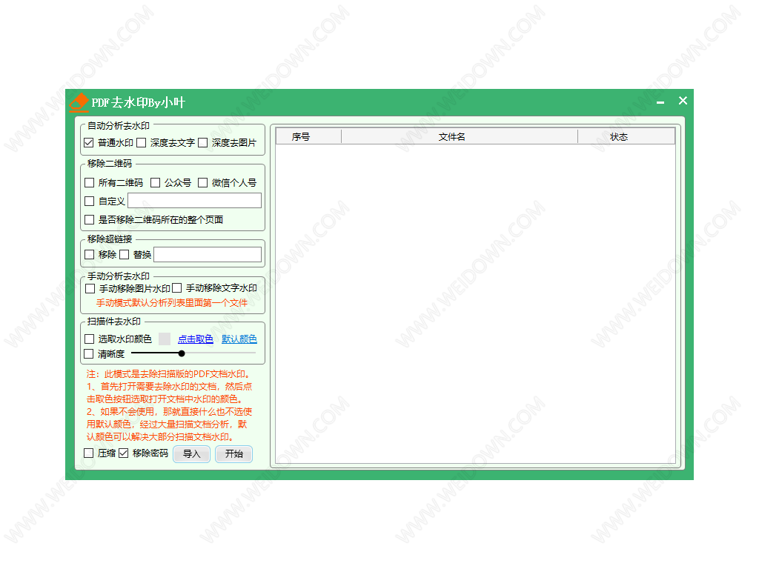The width and height of the screenshot is (759, 569).
Task: Minimize the PDF去水印 window
Action: [x=660, y=102]
